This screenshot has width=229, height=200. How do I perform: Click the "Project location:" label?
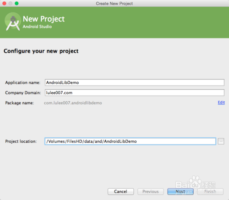(21, 141)
